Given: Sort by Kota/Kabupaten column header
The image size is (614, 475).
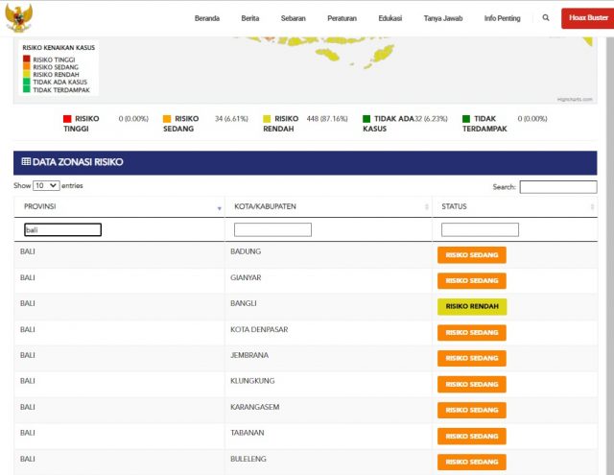Looking at the screenshot, I should coord(328,206).
